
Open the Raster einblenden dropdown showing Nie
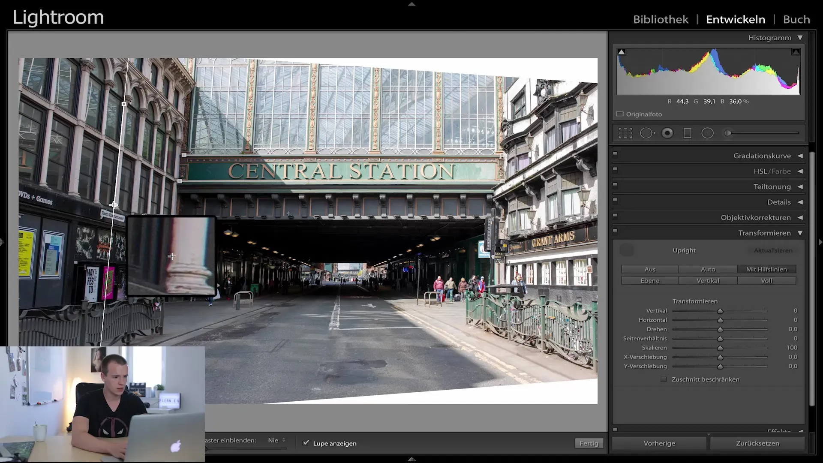tap(276, 440)
